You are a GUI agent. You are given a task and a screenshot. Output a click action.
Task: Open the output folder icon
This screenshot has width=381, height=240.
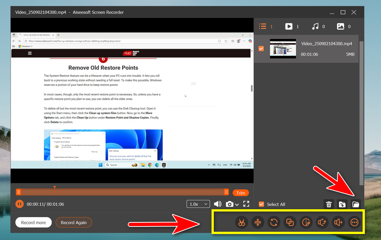coord(355,204)
